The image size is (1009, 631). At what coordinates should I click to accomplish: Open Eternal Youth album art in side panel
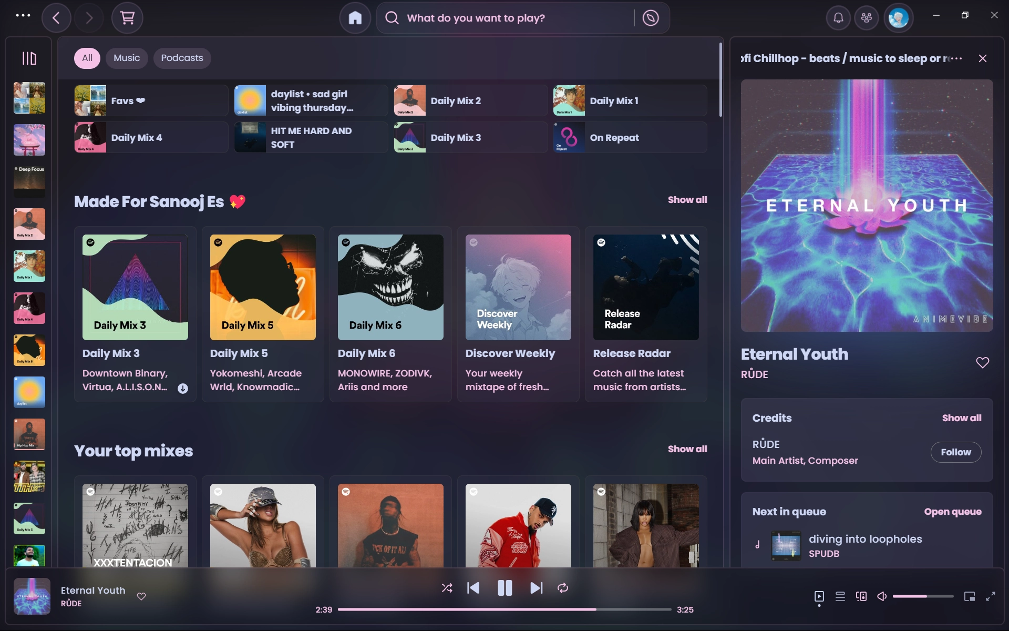tap(867, 206)
